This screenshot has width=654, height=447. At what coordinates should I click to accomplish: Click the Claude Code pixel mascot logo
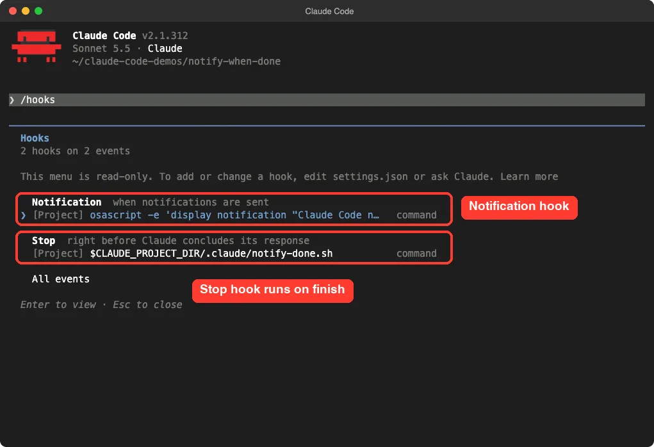tap(37, 46)
